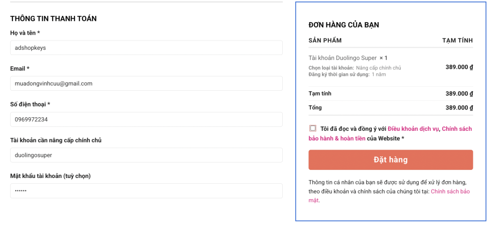Click into the Email input field
The height and width of the screenshot is (234, 495).
pyautogui.click(x=146, y=83)
